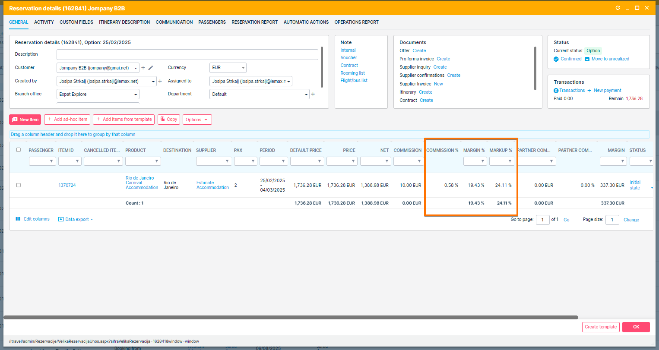The image size is (659, 350).
Task: Click the plus icon beside Department dropdown
Action: pos(313,94)
